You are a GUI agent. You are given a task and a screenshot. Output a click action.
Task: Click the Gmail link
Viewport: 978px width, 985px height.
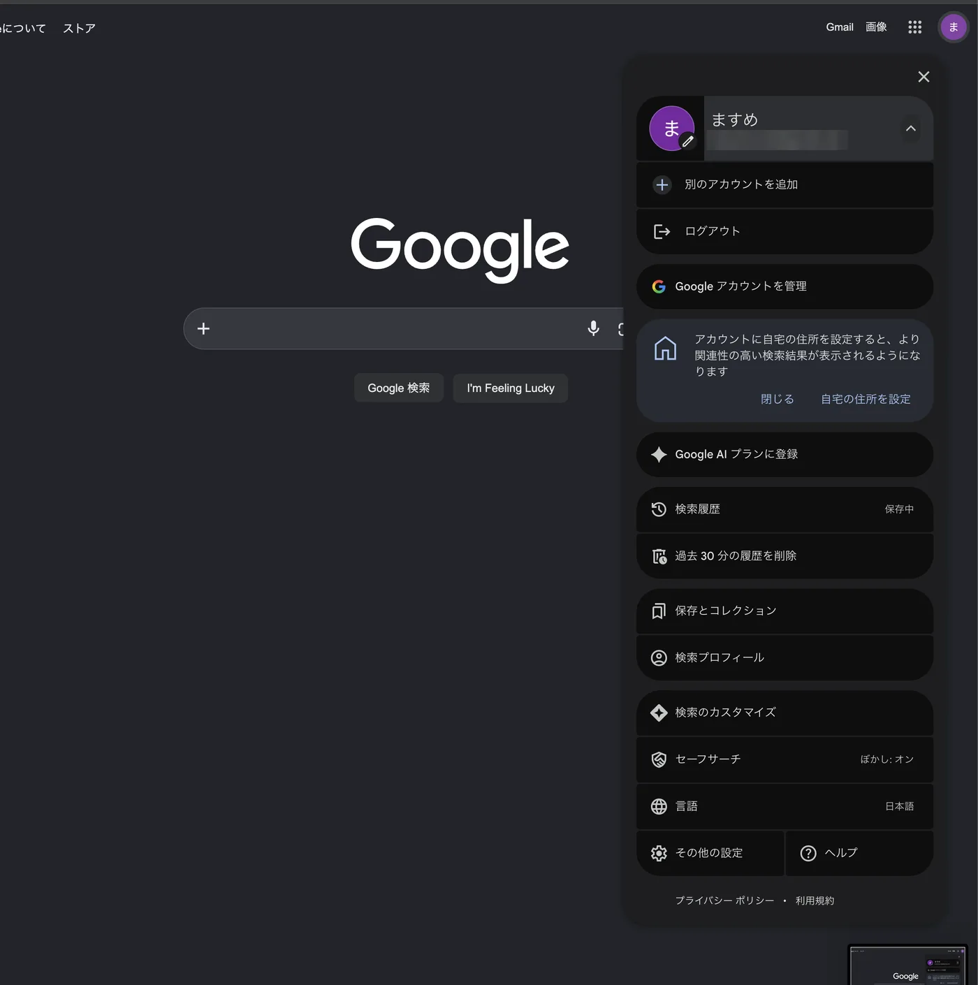tap(840, 27)
